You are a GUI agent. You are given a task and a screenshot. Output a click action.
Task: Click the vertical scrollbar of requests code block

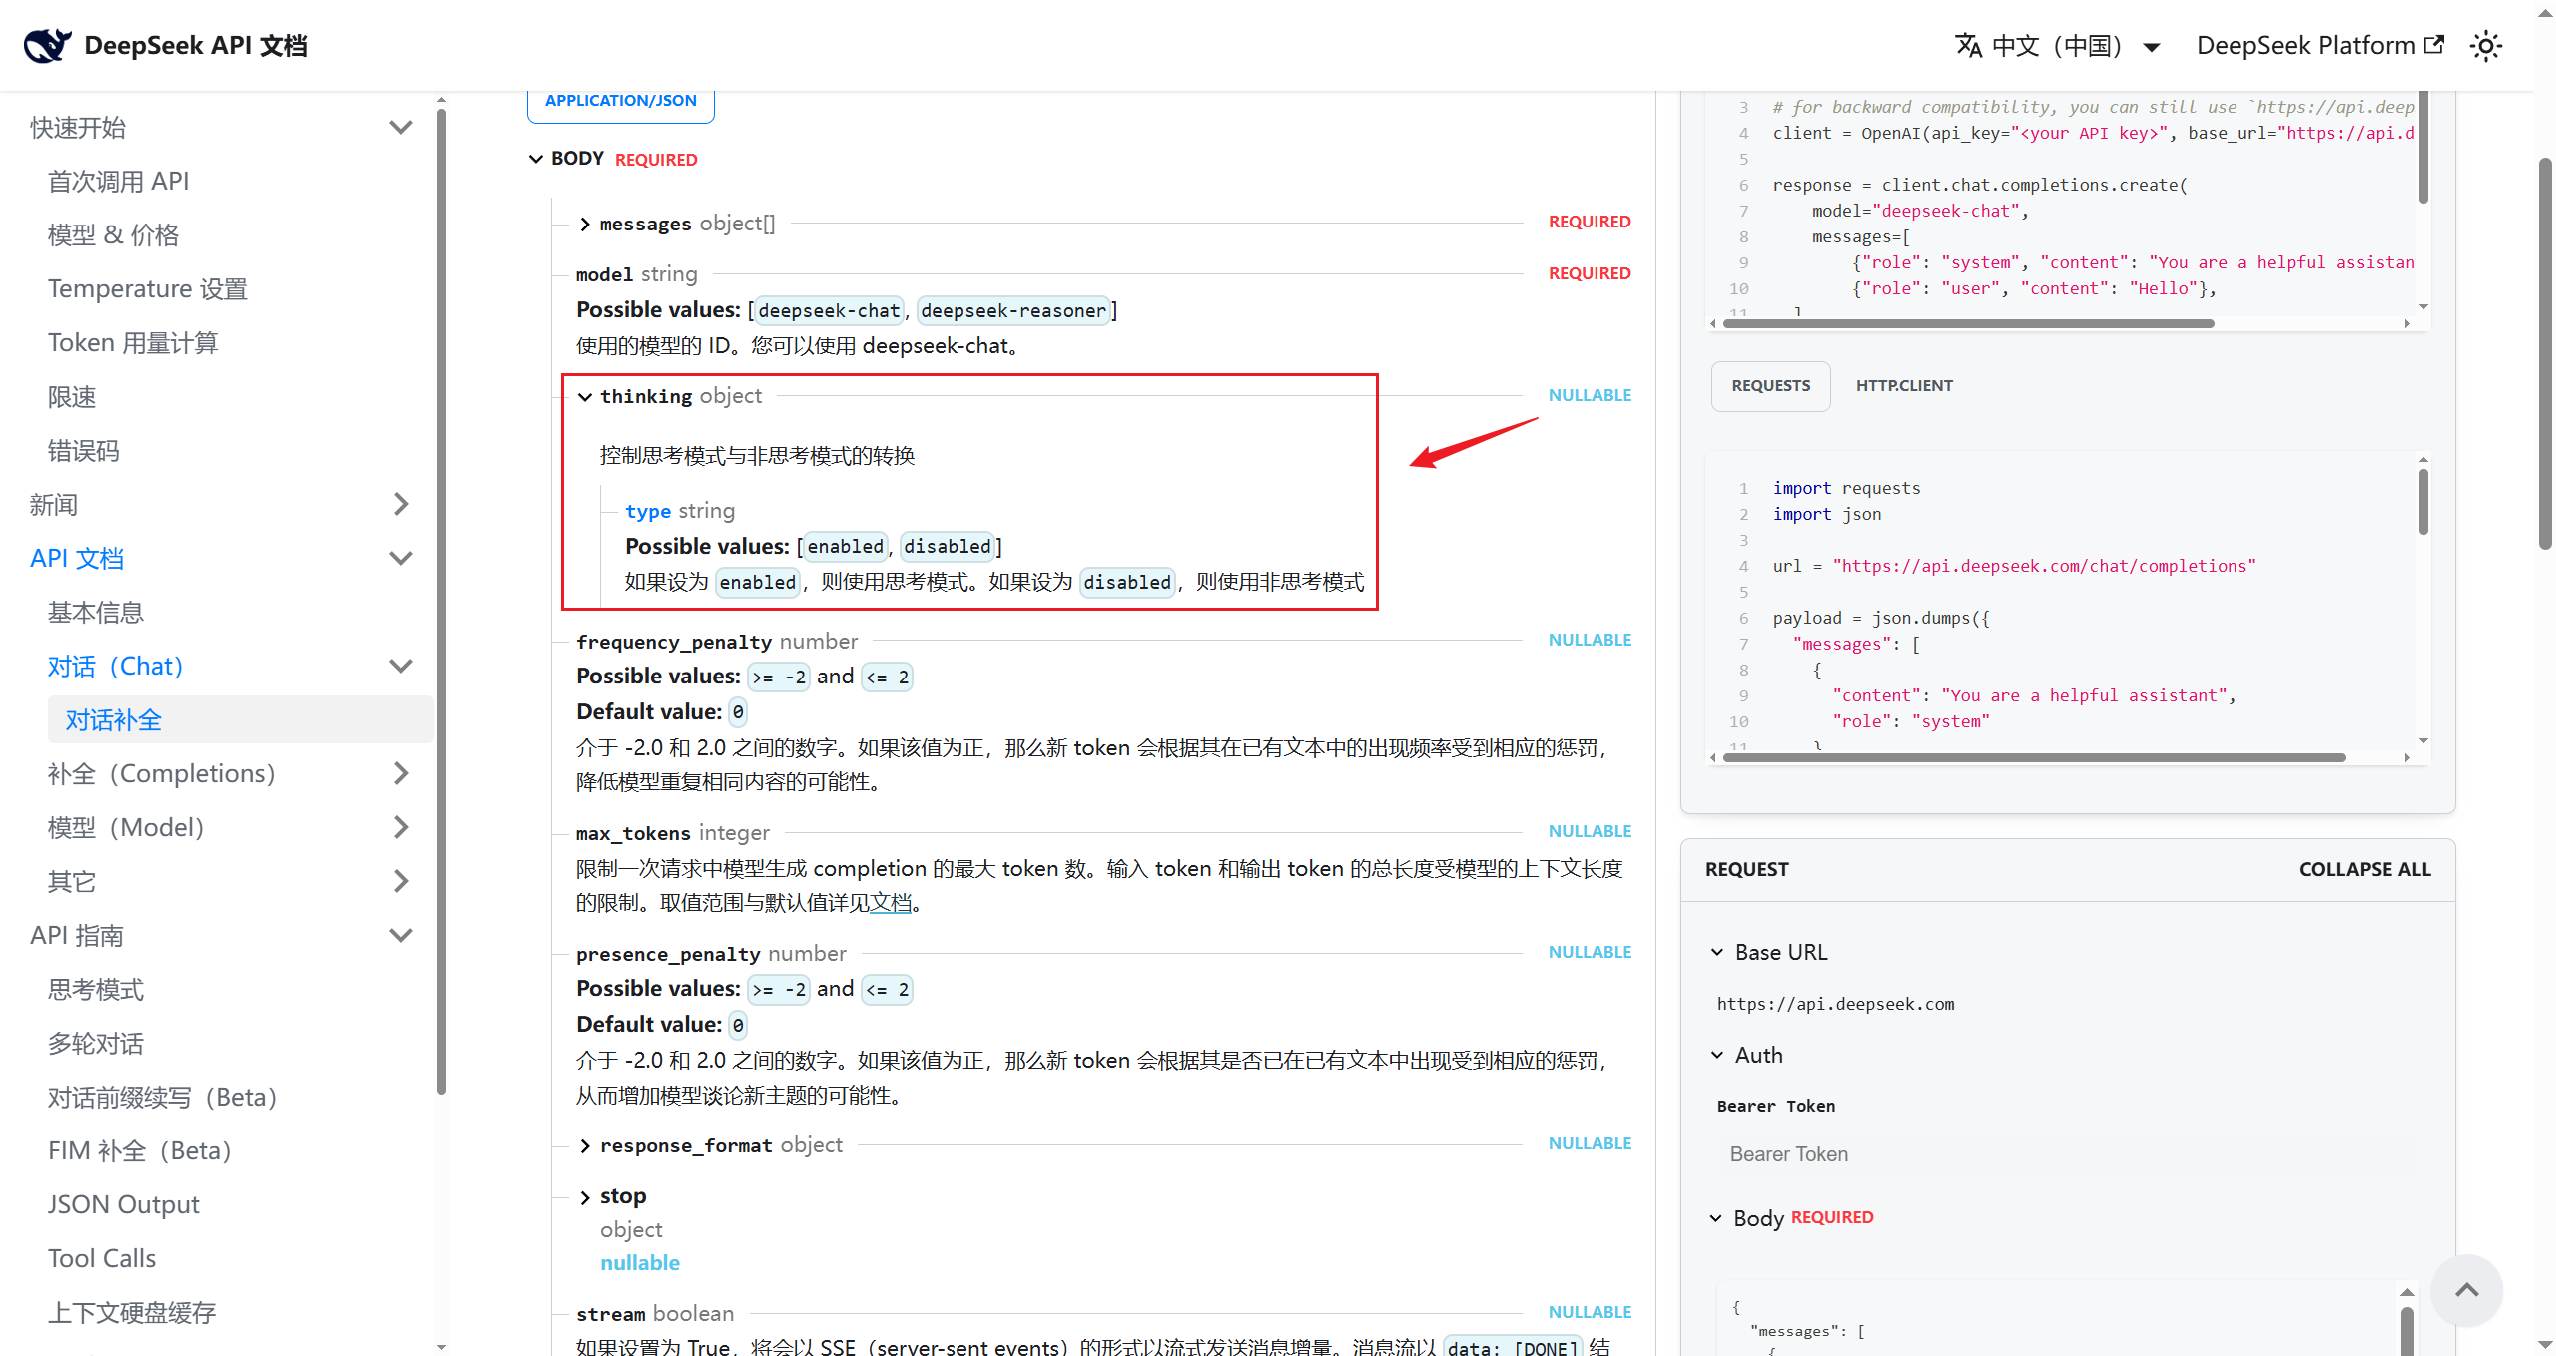2423,501
